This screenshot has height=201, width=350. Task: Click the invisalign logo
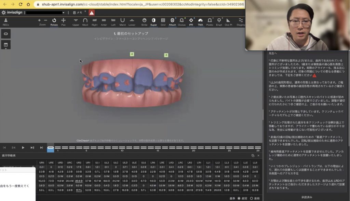point(12,13)
